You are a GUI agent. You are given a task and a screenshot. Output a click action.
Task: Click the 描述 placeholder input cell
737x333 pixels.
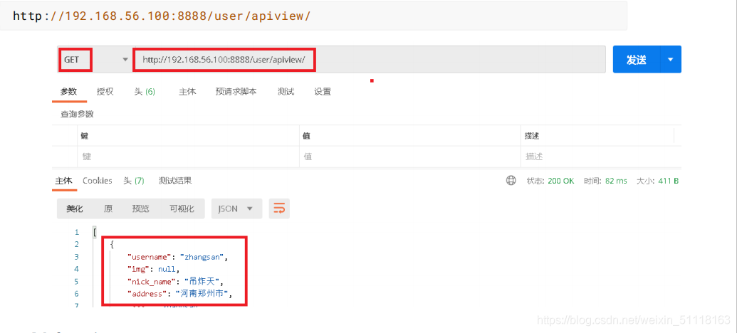tap(601, 157)
